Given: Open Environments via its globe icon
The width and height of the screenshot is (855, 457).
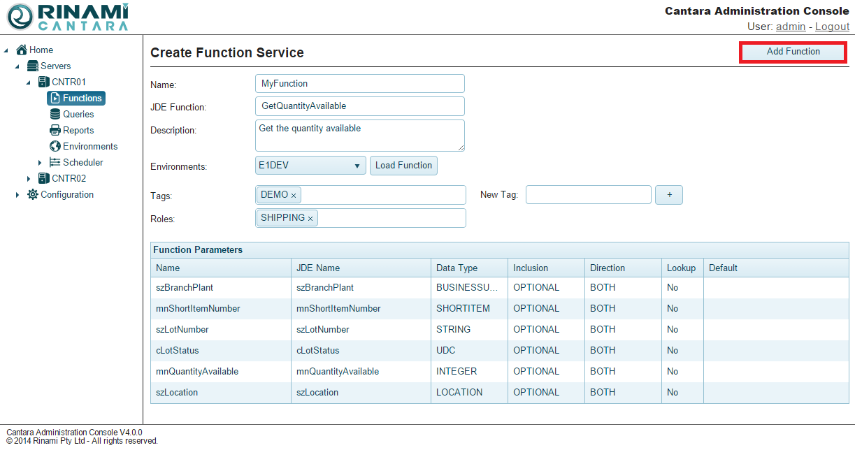Looking at the screenshot, I should pos(55,146).
